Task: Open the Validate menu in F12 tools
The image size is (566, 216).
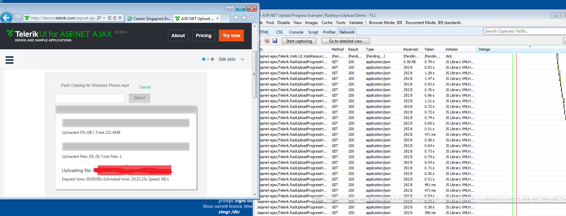Action: (356, 23)
